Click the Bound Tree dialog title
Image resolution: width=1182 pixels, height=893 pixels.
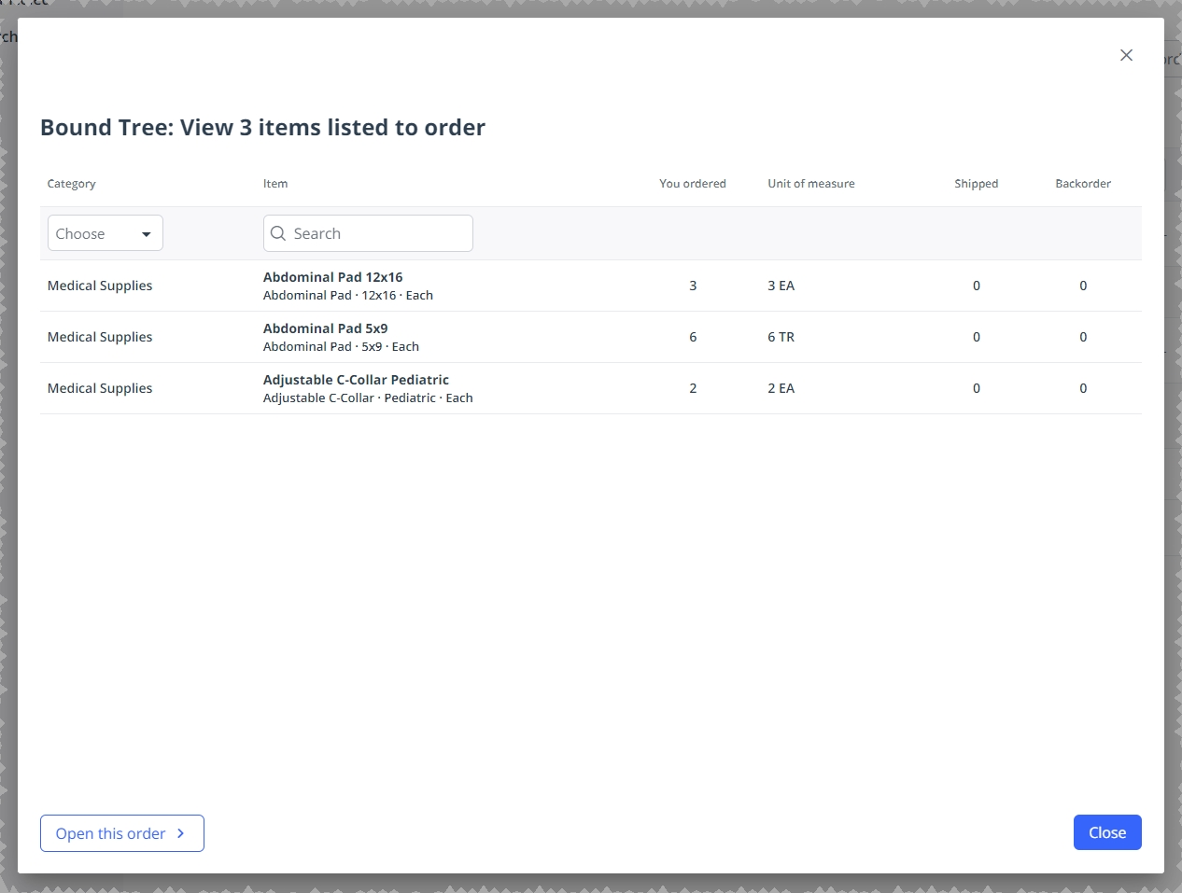[262, 128]
